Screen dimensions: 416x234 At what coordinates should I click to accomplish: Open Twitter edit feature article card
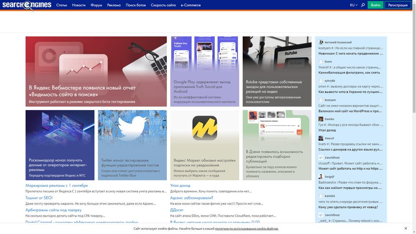click(x=133, y=145)
